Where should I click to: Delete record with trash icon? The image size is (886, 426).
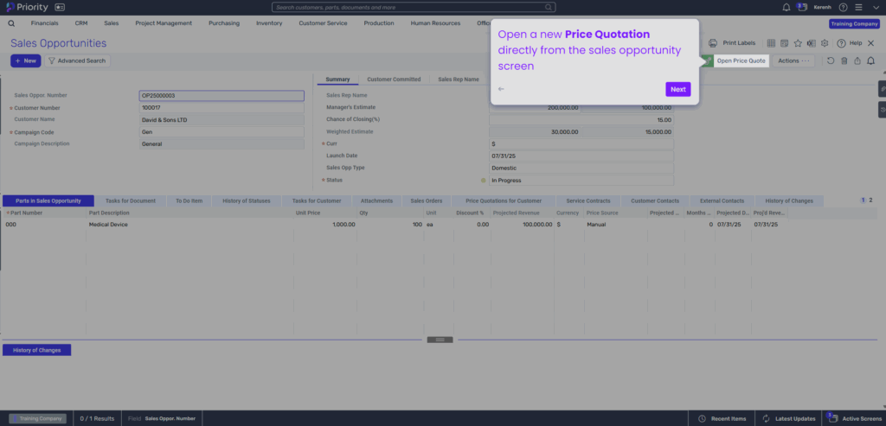coord(844,60)
